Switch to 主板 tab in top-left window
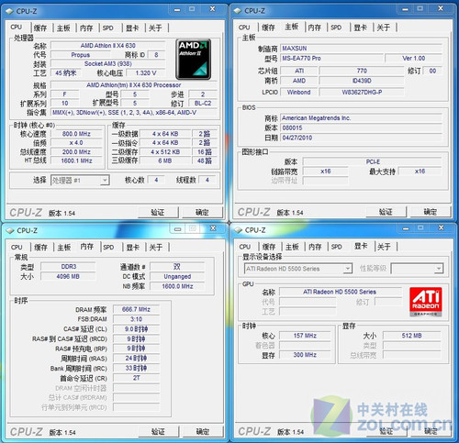This screenshot has width=459, height=443. coord(63,28)
